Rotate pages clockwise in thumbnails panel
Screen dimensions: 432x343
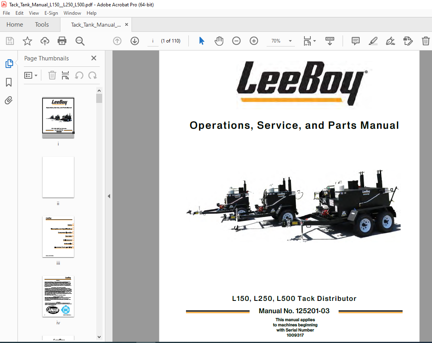(x=93, y=75)
